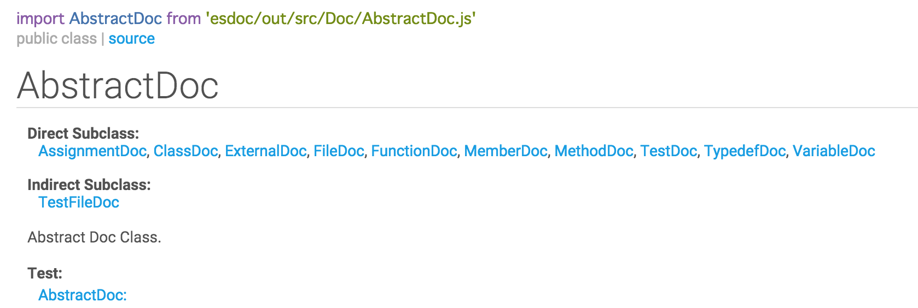The width and height of the screenshot is (918, 308).
Task: Click the import path 'esdoc/out/src/Doc/AbstractDoc.js'
Action: tap(341, 19)
